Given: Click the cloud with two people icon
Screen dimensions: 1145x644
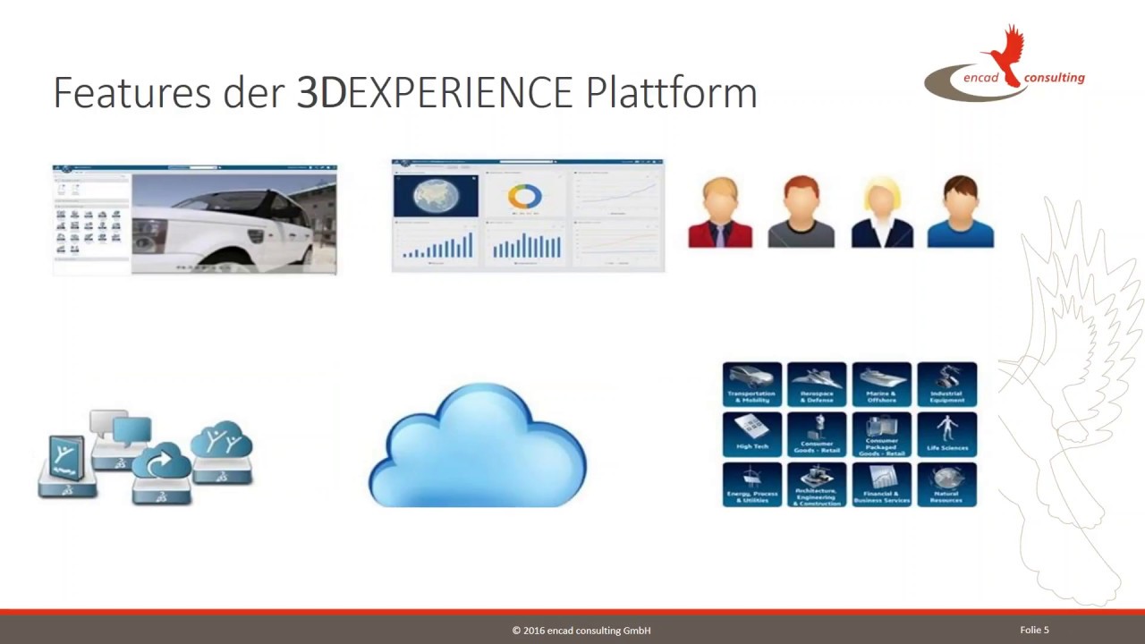Looking at the screenshot, I should click(222, 452).
